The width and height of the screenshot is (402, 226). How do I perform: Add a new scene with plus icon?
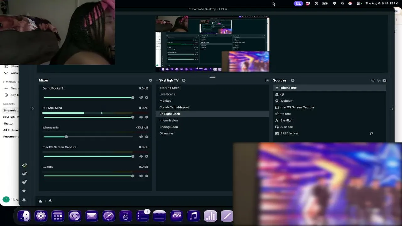click(x=184, y=80)
